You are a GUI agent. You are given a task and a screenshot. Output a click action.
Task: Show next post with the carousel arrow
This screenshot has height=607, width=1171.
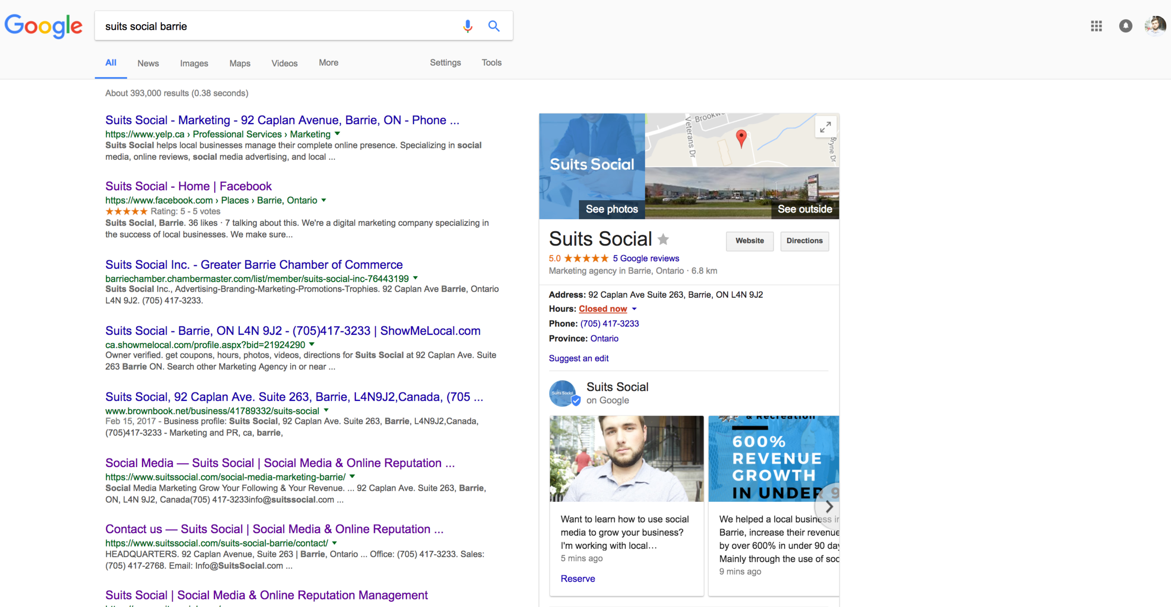pos(828,506)
